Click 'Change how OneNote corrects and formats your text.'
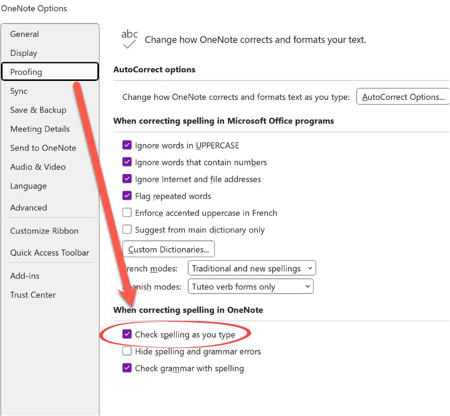Screen dimensions: 450x416 [255, 39]
